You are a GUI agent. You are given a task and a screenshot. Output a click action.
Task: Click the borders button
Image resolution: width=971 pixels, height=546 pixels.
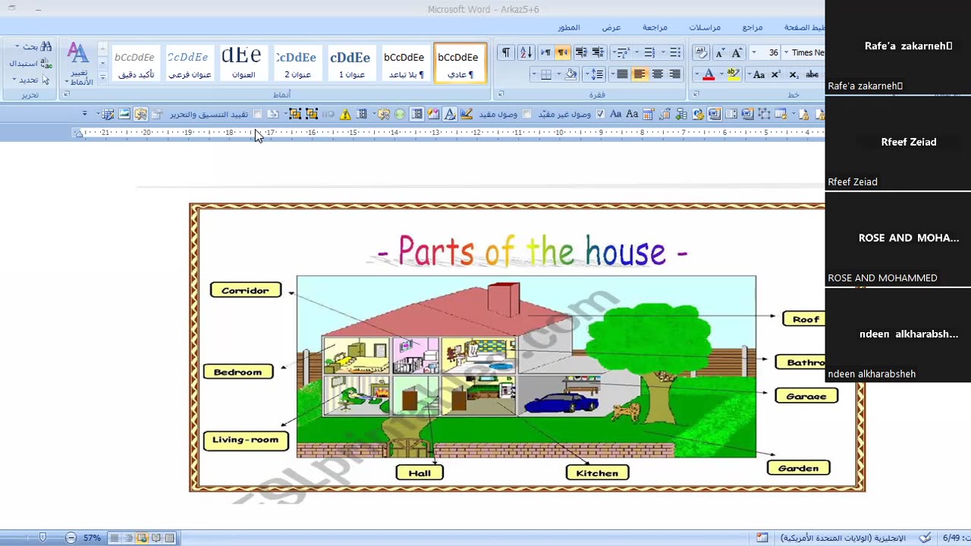(x=545, y=74)
